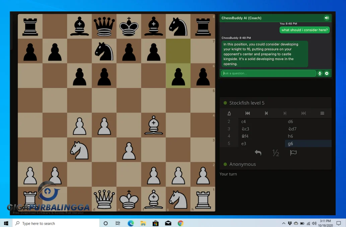Viewport: 346px width, 227px height.
Task: Open Task View on taskbar
Action: click(118, 223)
